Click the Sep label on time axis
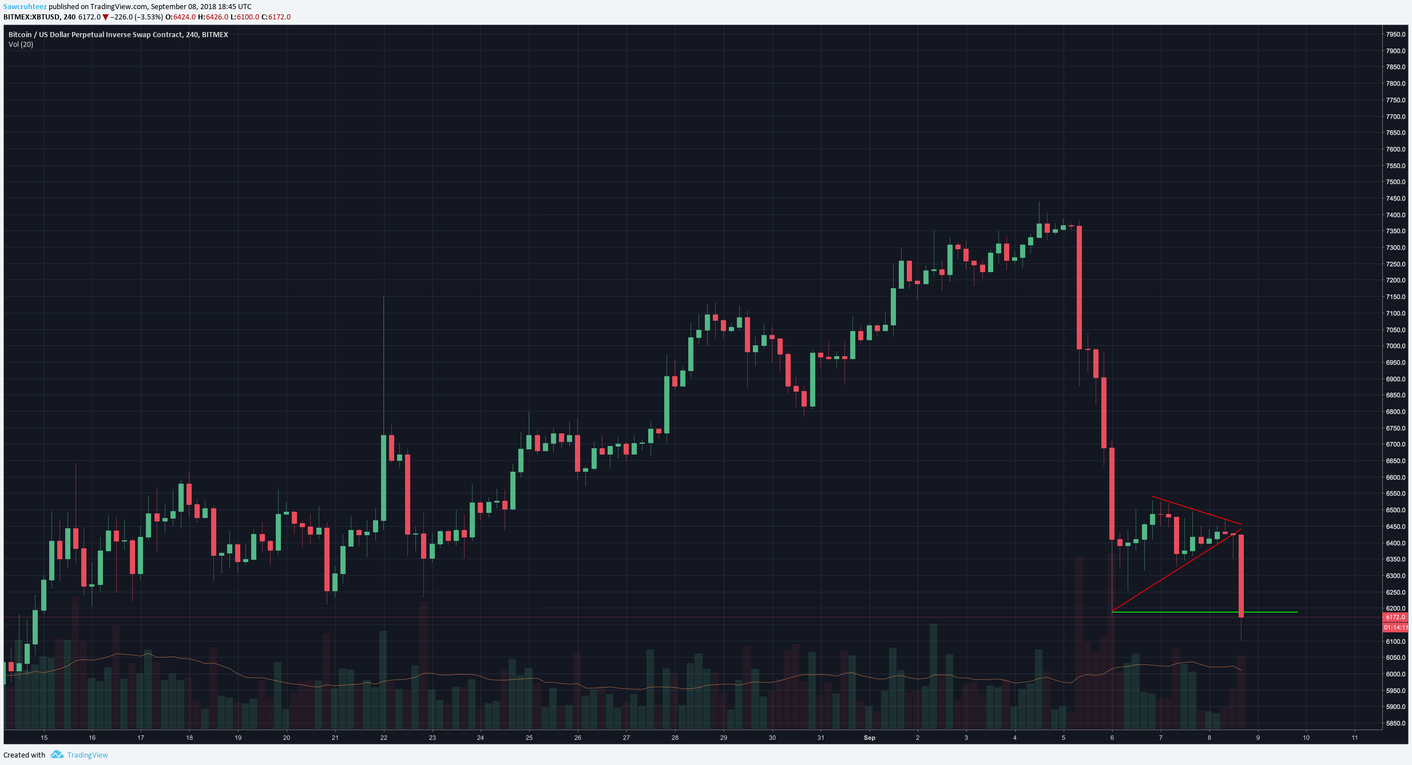Screen dimensions: 1412x765 pyautogui.click(x=869, y=738)
